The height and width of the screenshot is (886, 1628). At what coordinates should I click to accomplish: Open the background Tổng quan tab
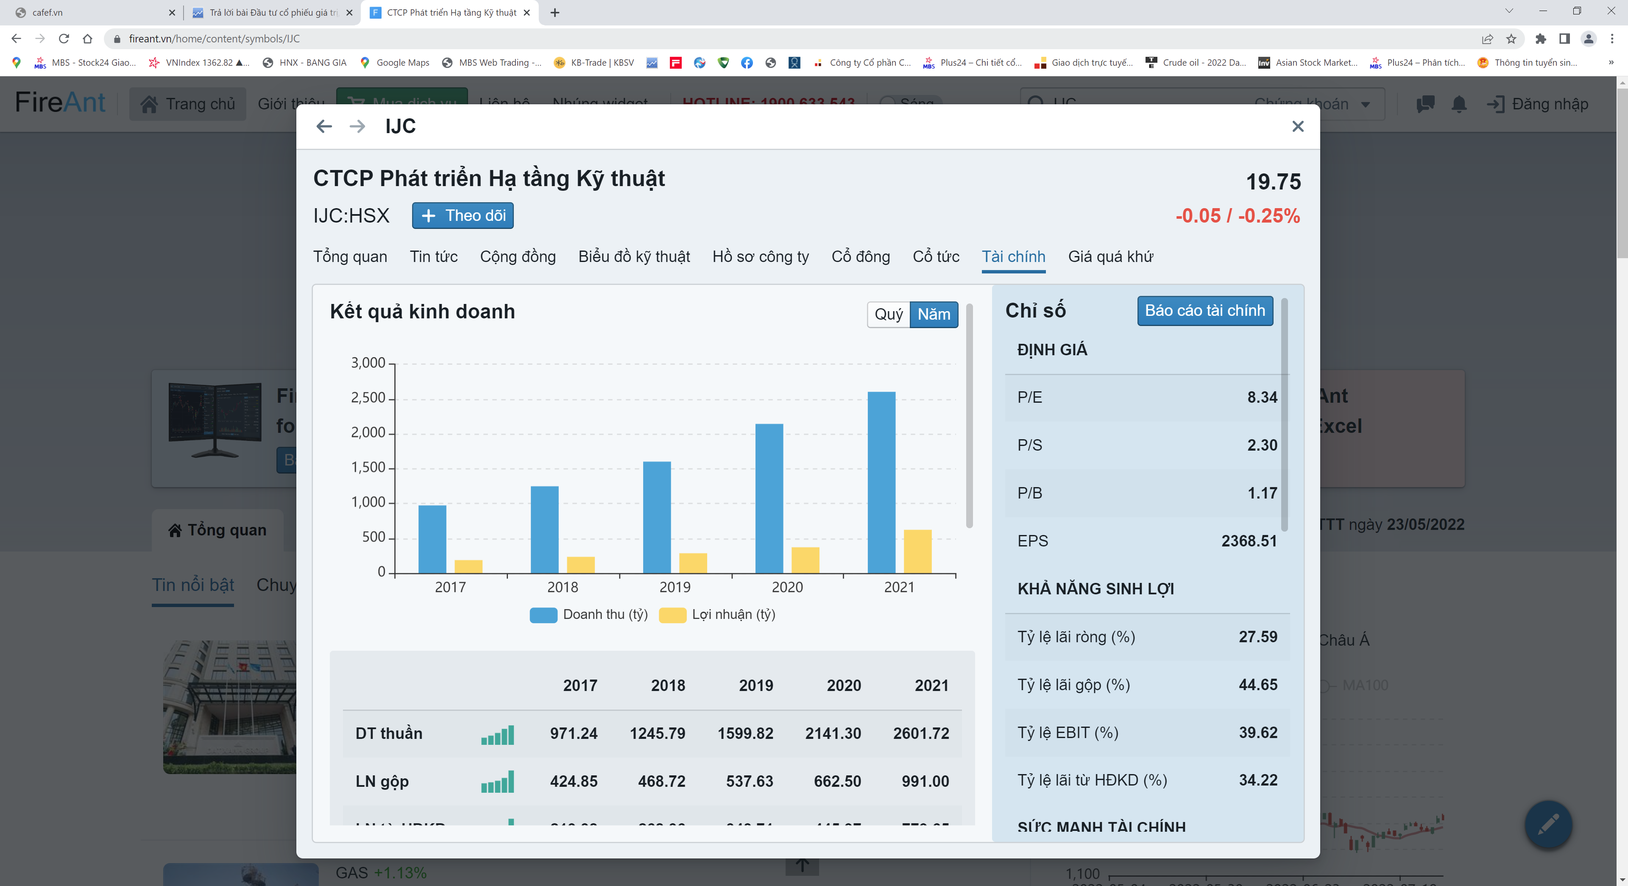pyautogui.click(x=217, y=530)
